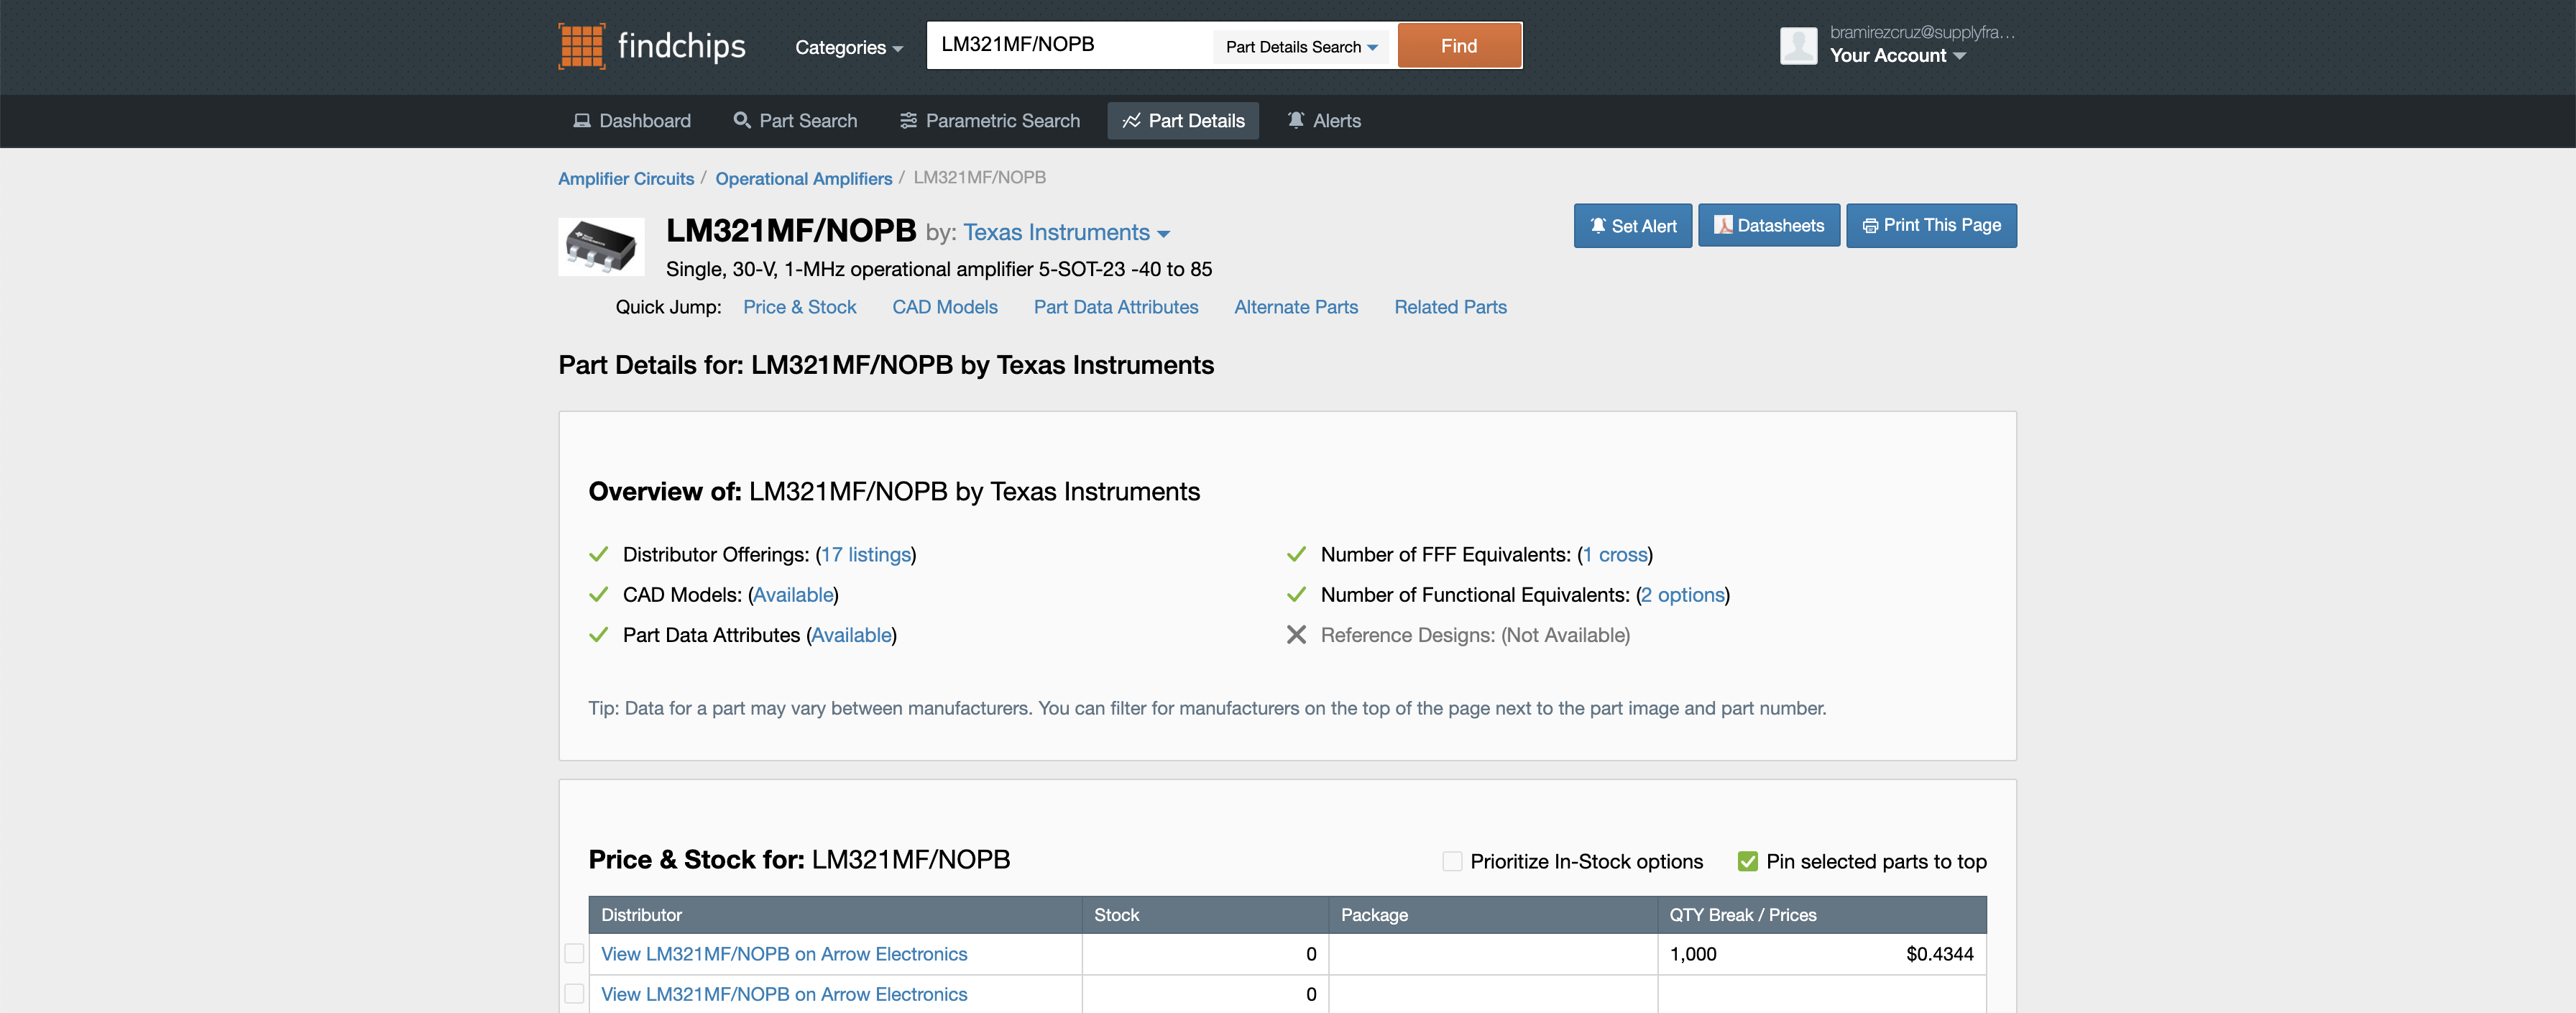Click the user avatar icon

(1798, 46)
